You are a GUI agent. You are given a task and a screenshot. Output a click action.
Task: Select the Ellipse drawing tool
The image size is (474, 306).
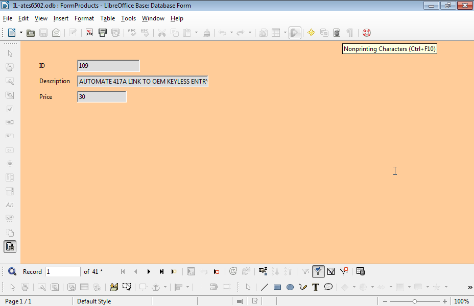tap(290, 287)
